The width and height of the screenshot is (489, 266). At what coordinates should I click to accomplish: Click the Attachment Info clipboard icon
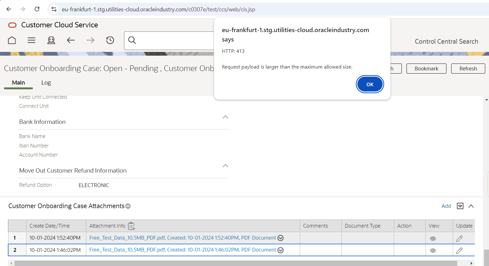(x=132, y=226)
